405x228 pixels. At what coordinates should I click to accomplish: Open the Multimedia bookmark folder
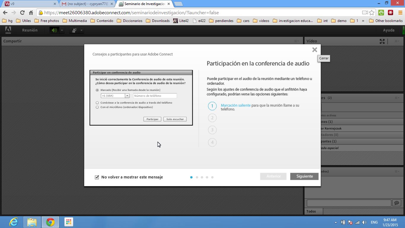(75, 21)
